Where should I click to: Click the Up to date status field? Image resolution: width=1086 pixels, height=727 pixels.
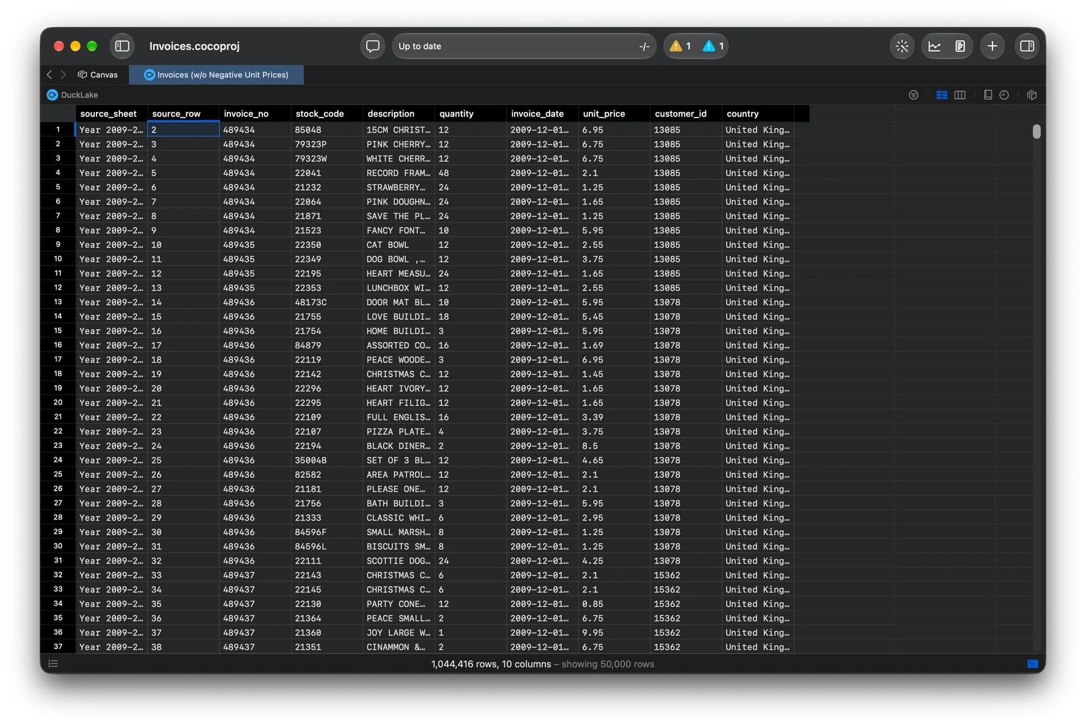click(x=524, y=46)
